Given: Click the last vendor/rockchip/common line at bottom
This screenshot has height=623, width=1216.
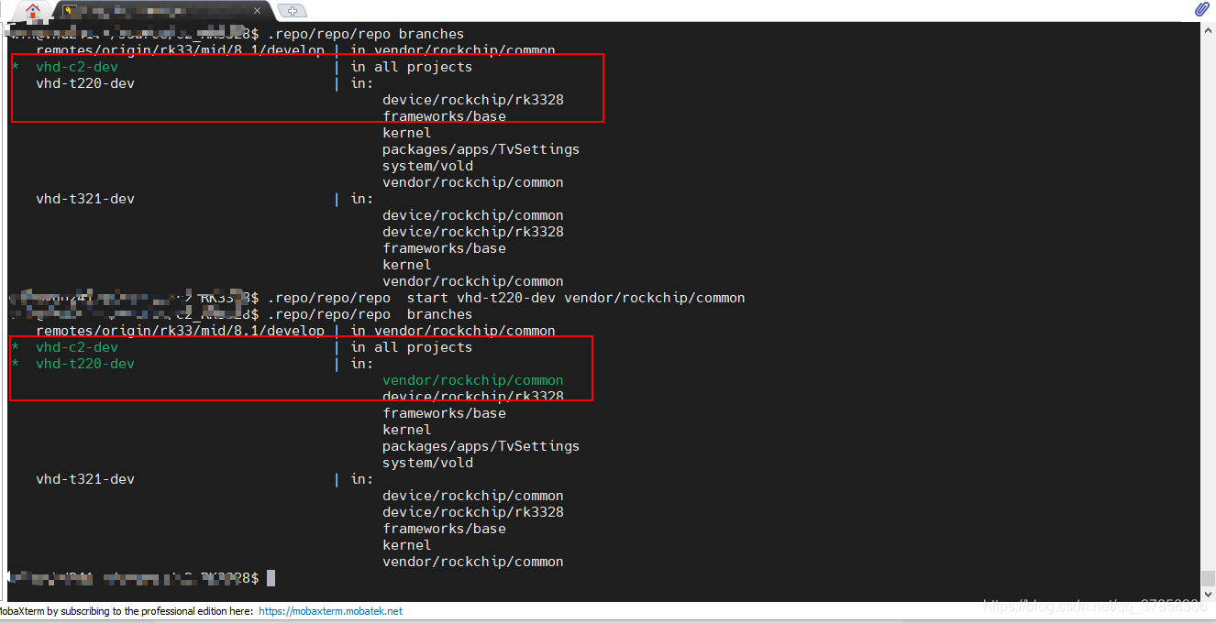Looking at the screenshot, I should (473, 562).
